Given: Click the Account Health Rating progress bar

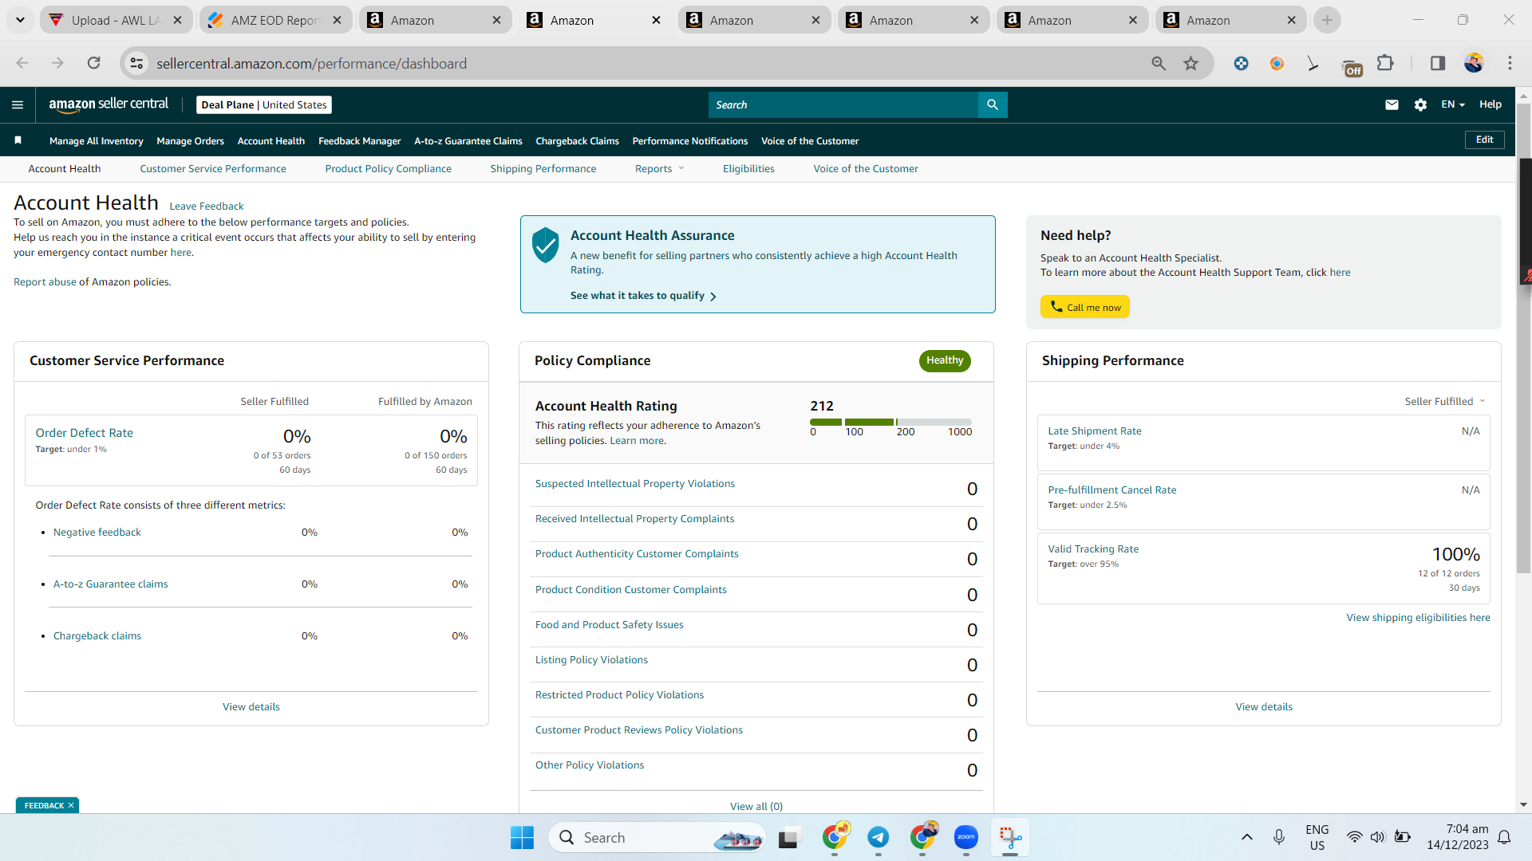Looking at the screenshot, I should pyautogui.click(x=890, y=422).
